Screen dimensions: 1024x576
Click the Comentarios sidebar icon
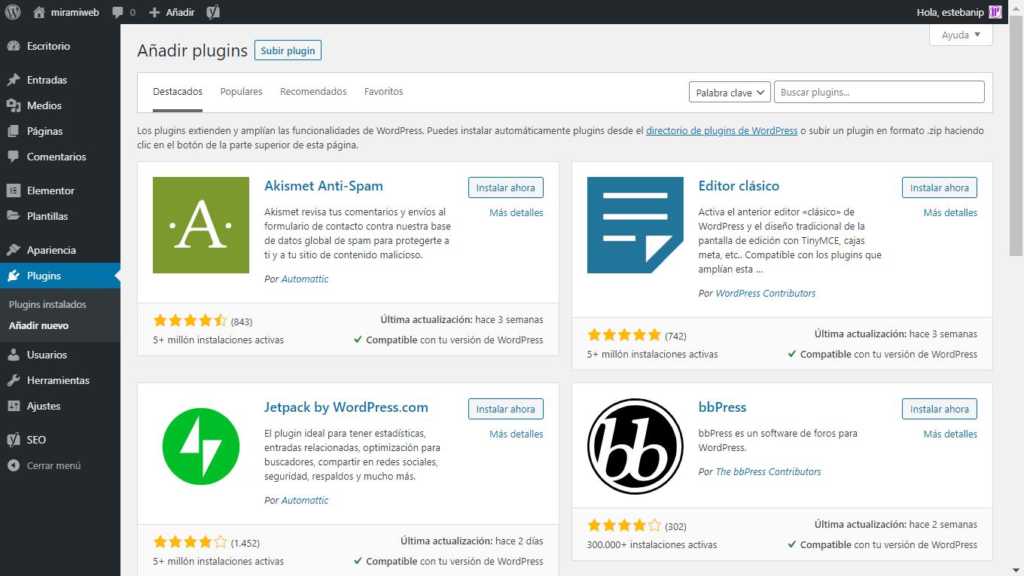point(13,157)
